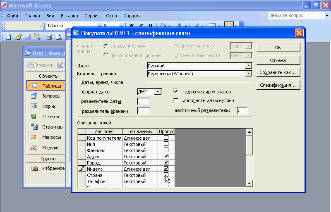331x212 pixels.
Task: Click the OK button
Action: coord(278,47)
